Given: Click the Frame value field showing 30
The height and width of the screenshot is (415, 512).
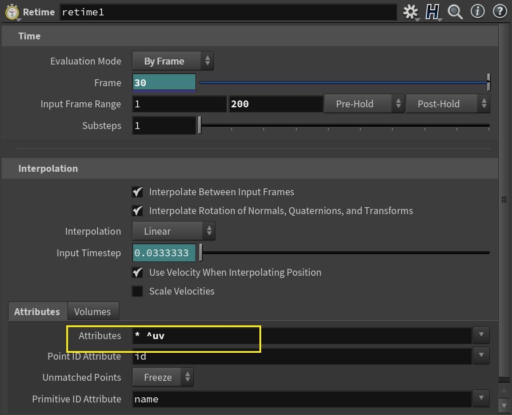Looking at the screenshot, I should 164,83.
